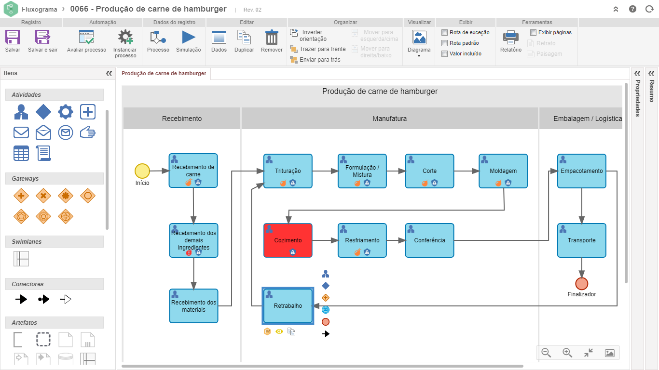Image resolution: width=659 pixels, height=370 pixels.
Task: Select the swimlane icon in Swimlanes section
Action: 21,259
